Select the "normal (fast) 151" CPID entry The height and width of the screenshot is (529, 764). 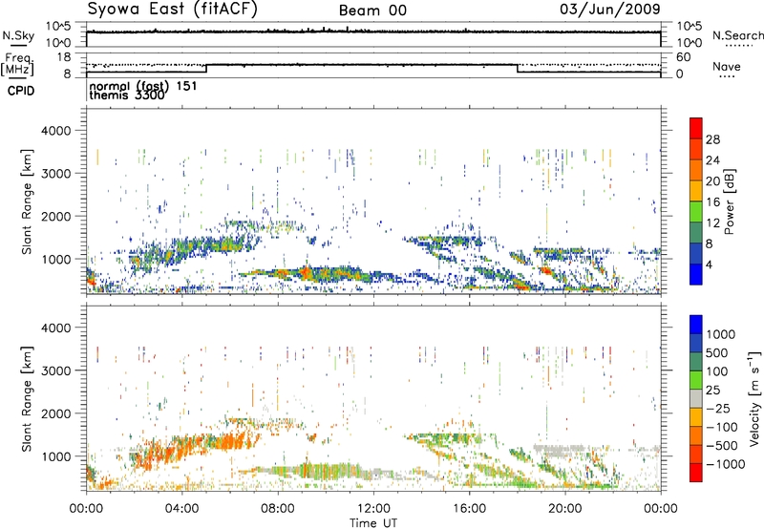point(143,86)
